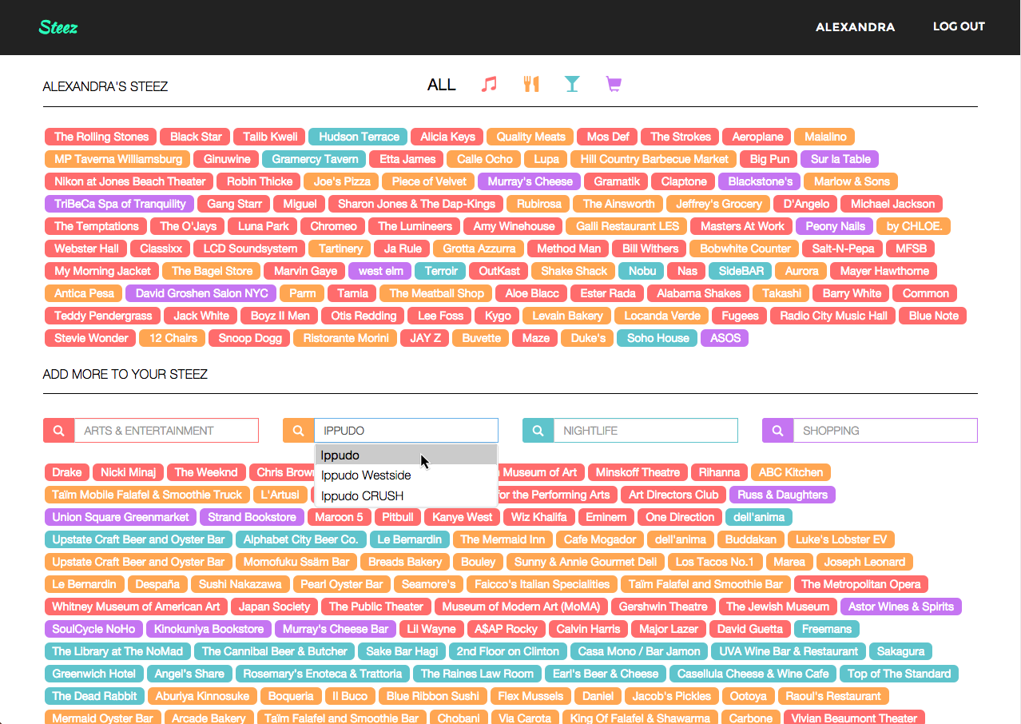
Task: Open the ALEXANDRA profile link
Action: (x=855, y=27)
